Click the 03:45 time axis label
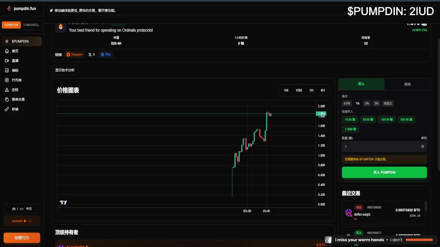The width and height of the screenshot is (440, 247). click(x=266, y=211)
